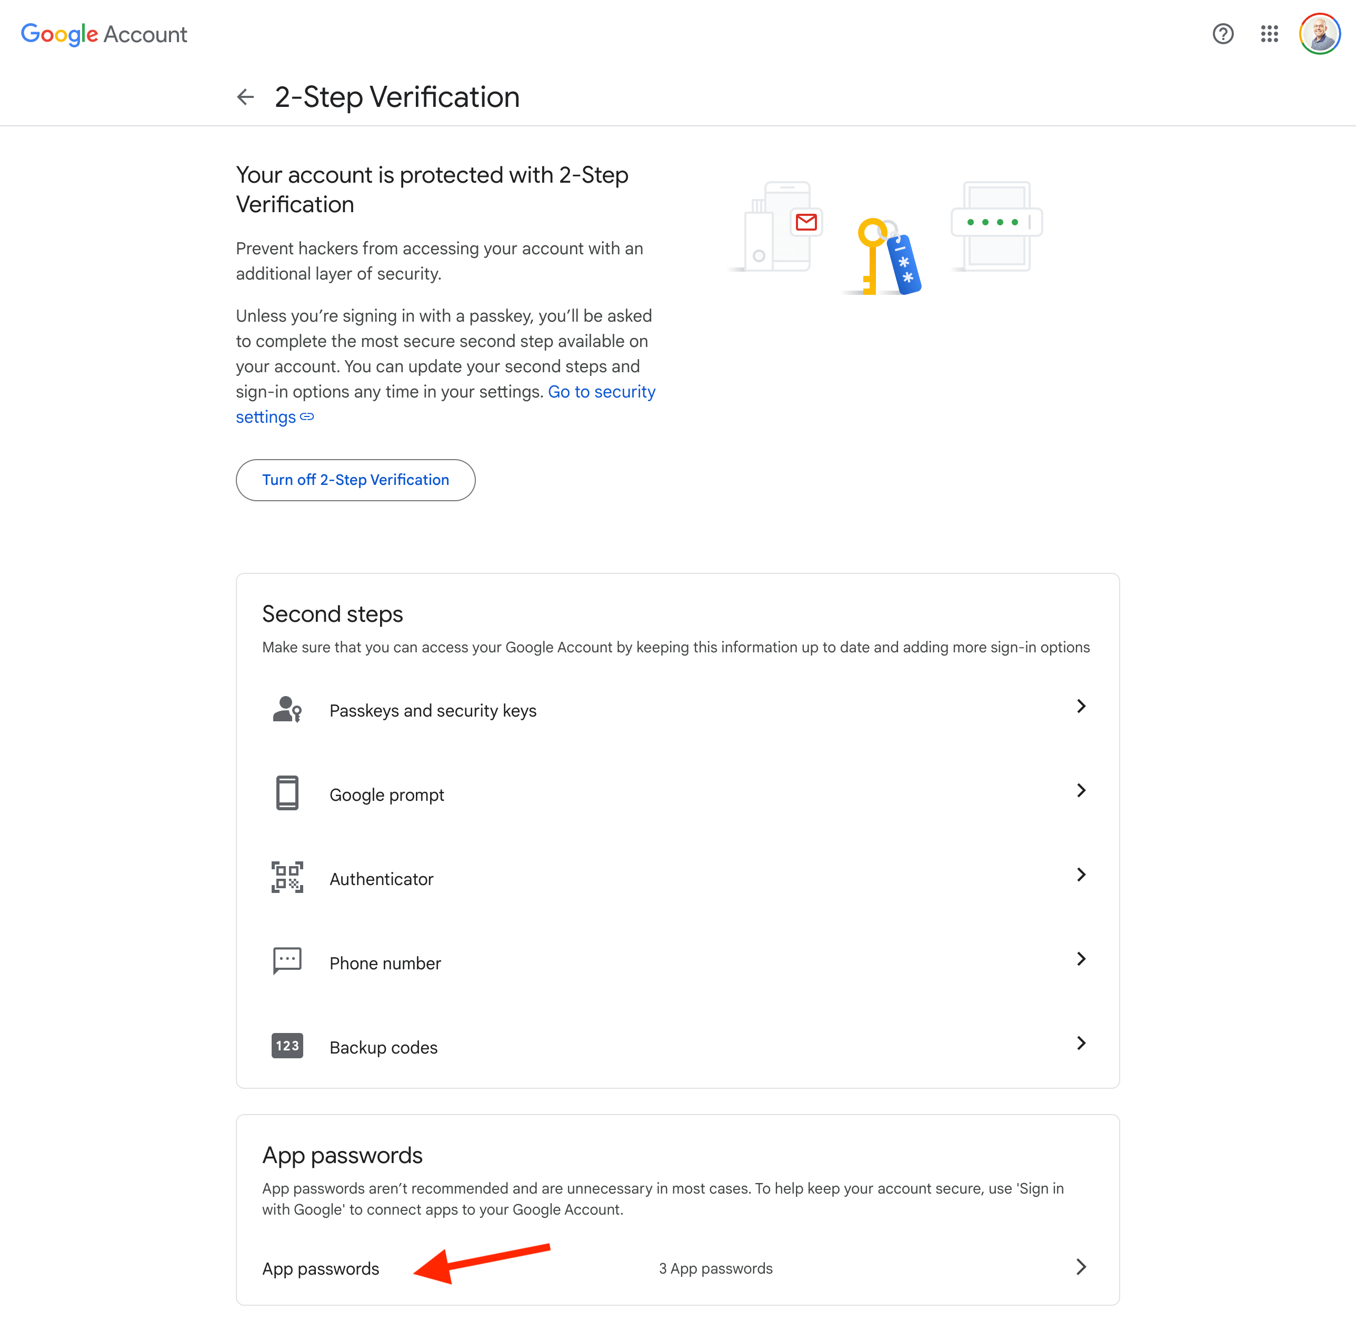Toggle the Authenticator second step
This screenshot has width=1356, height=1331.
pyautogui.click(x=677, y=878)
